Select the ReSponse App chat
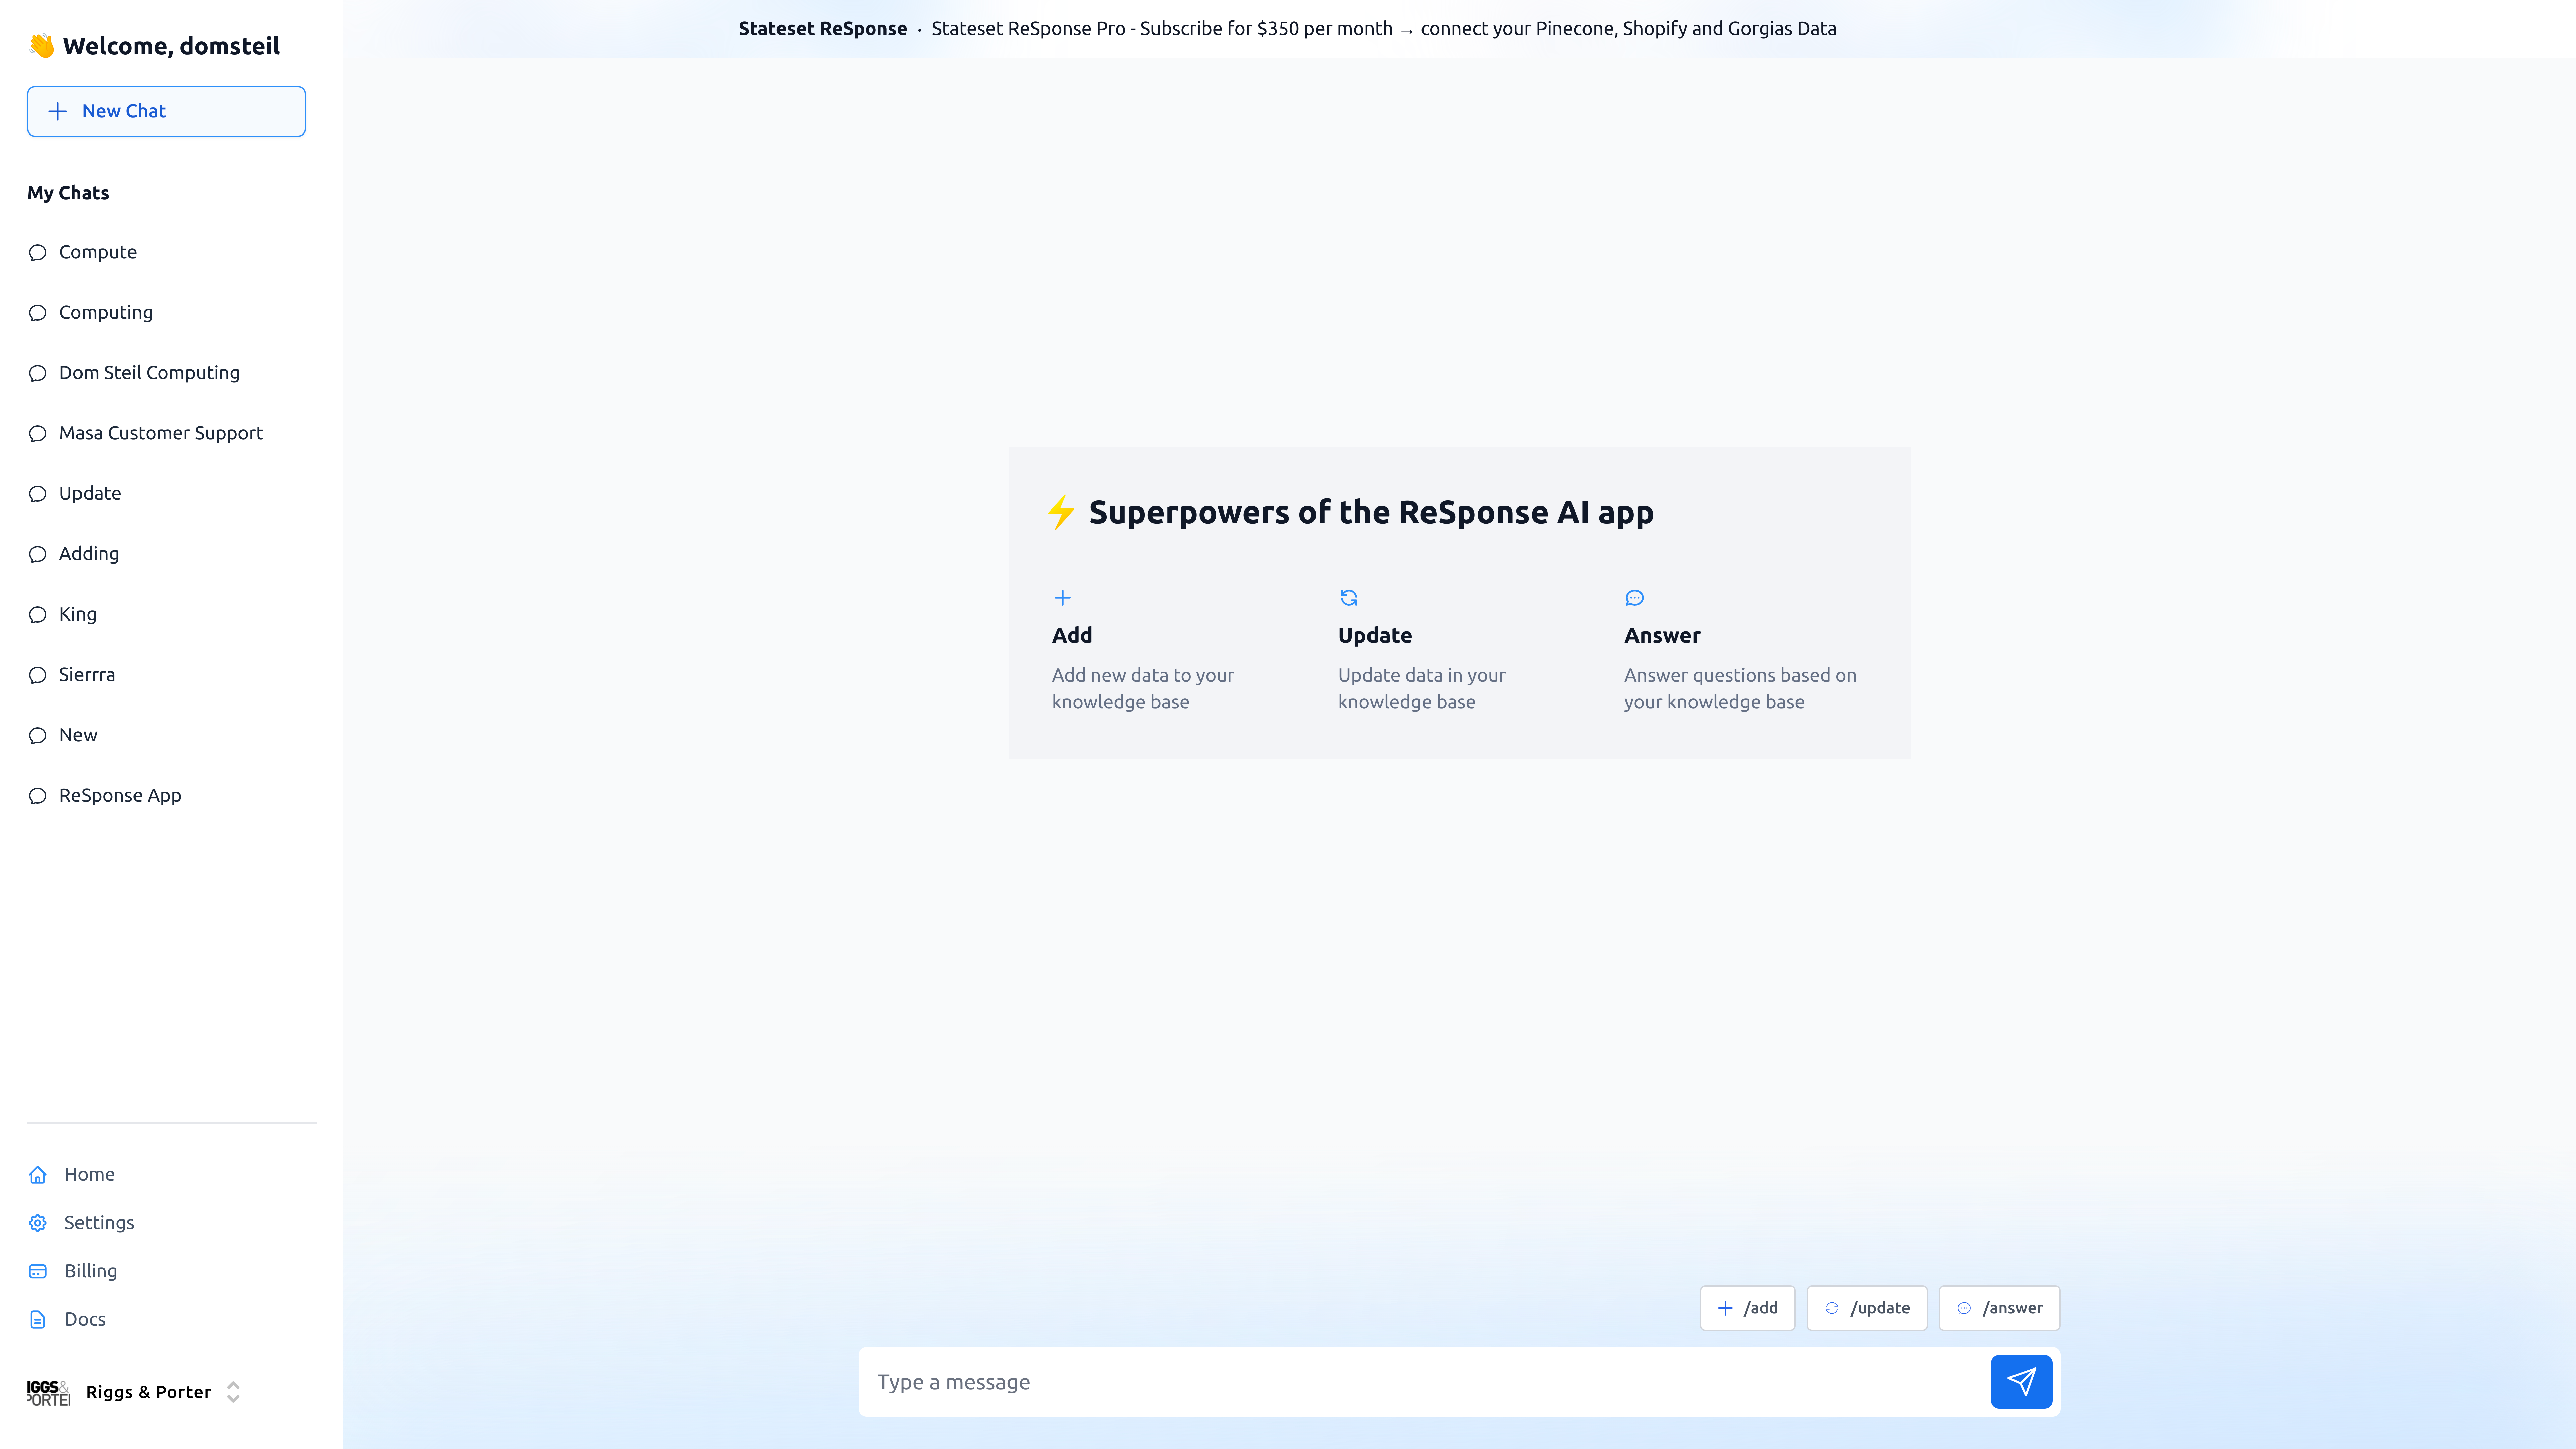 coord(120,795)
